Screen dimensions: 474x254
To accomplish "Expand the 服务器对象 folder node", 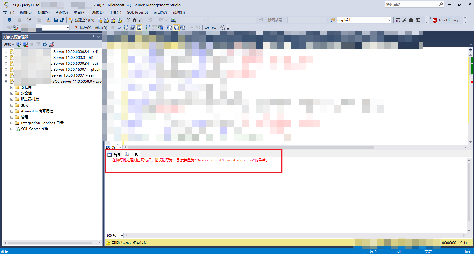I will tap(12, 99).
